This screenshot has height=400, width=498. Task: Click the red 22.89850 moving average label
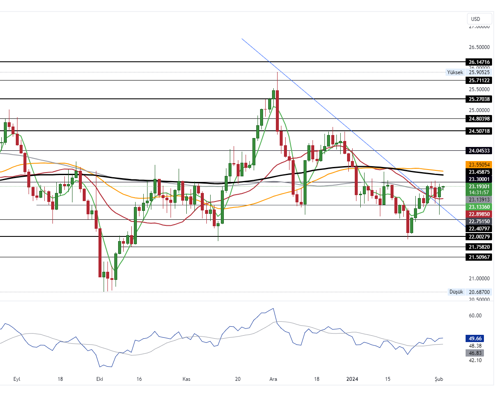point(479,214)
